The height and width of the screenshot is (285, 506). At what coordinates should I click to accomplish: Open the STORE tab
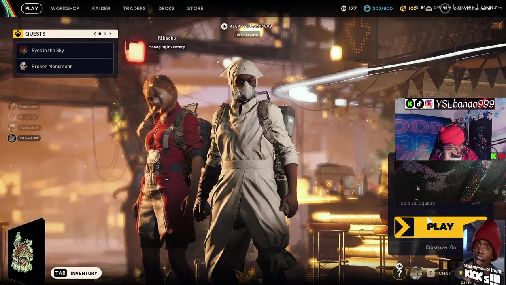(195, 8)
